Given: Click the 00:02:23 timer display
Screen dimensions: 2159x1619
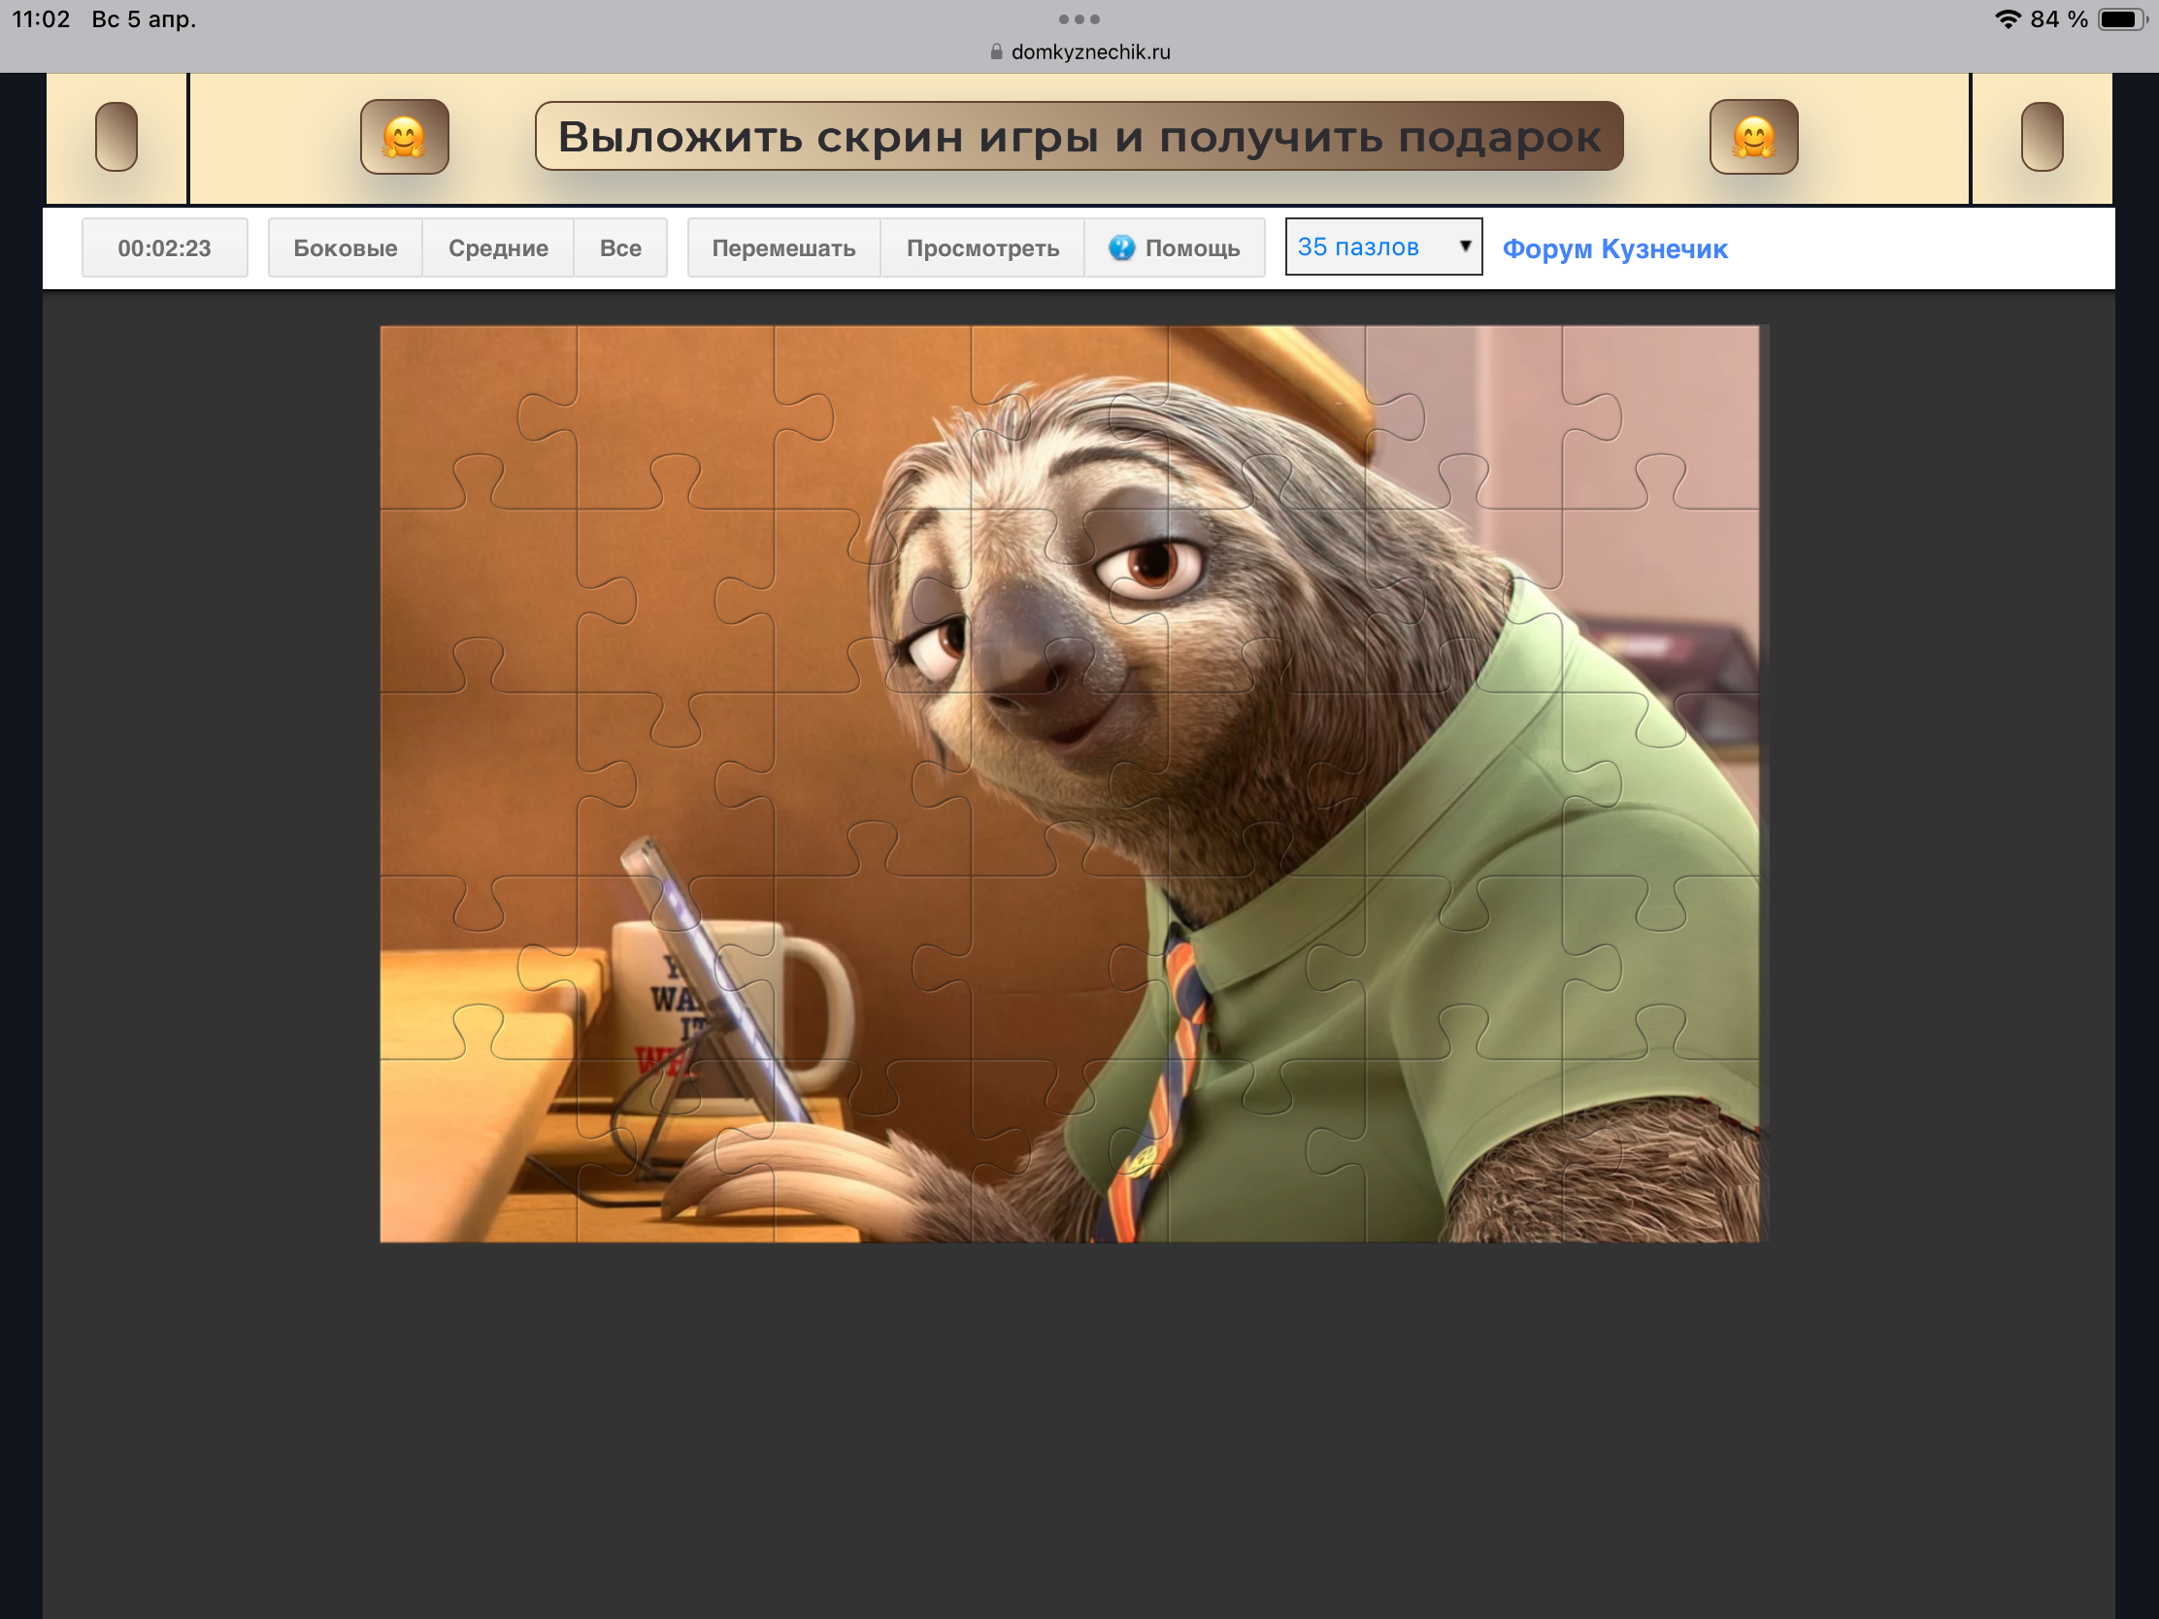Looking at the screenshot, I should [164, 248].
